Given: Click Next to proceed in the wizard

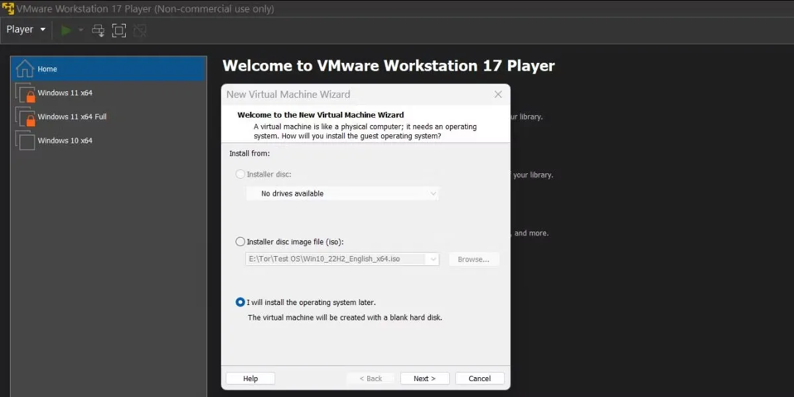Looking at the screenshot, I should coord(425,378).
